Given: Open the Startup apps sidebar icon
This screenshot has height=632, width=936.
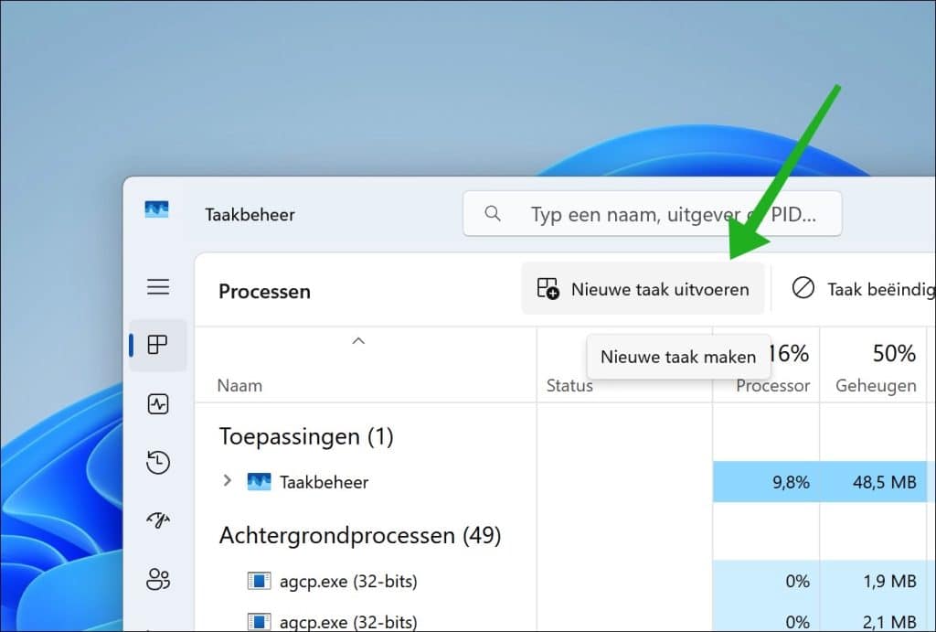Looking at the screenshot, I should pos(158,520).
